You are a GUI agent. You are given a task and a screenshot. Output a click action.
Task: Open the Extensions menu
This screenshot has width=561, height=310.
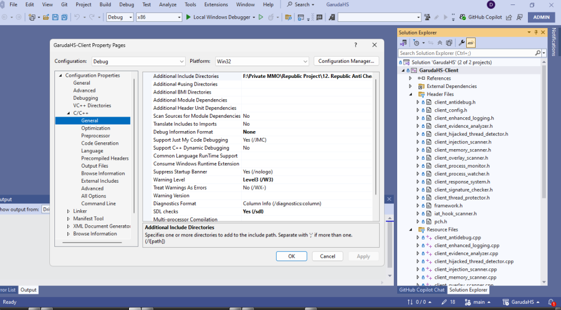216,4
